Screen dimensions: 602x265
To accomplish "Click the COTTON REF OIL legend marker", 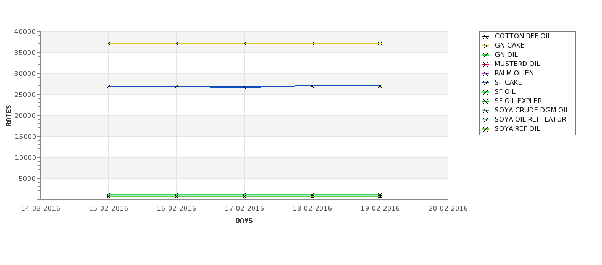I will (x=486, y=37).
